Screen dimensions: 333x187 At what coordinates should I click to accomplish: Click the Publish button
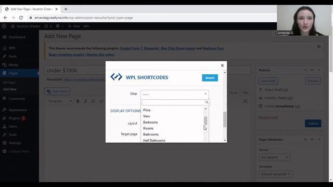[x=313, y=124]
